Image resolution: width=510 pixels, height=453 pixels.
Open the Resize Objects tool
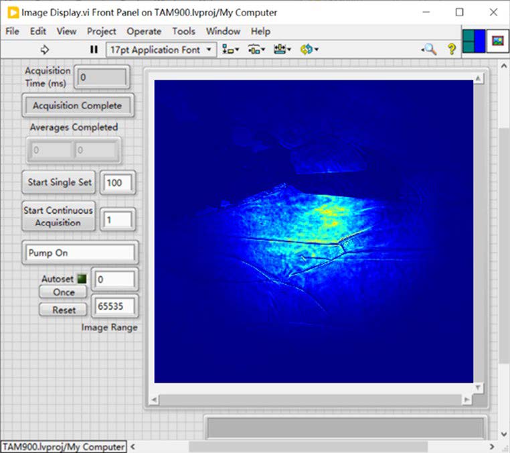click(x=281, y=50)
